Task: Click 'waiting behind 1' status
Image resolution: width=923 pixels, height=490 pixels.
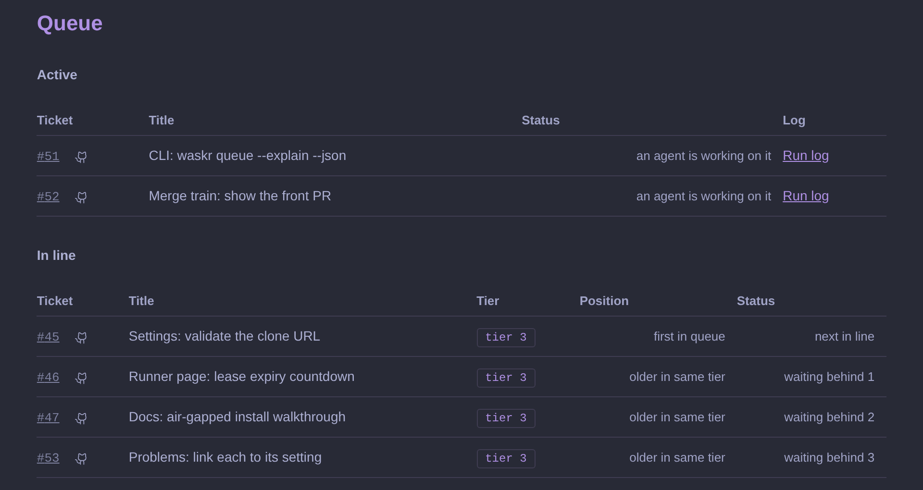Action: tap(829, 377)
